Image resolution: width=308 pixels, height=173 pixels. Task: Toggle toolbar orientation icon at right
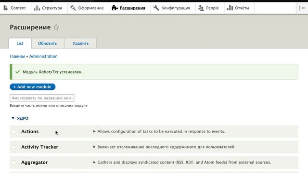(x=302, y=8)
